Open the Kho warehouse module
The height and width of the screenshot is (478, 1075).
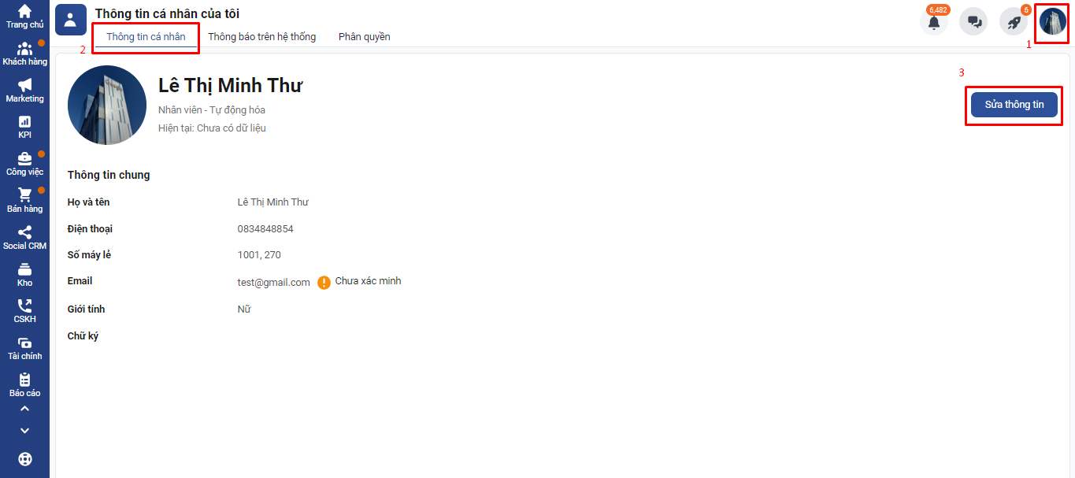coord(24,274)
